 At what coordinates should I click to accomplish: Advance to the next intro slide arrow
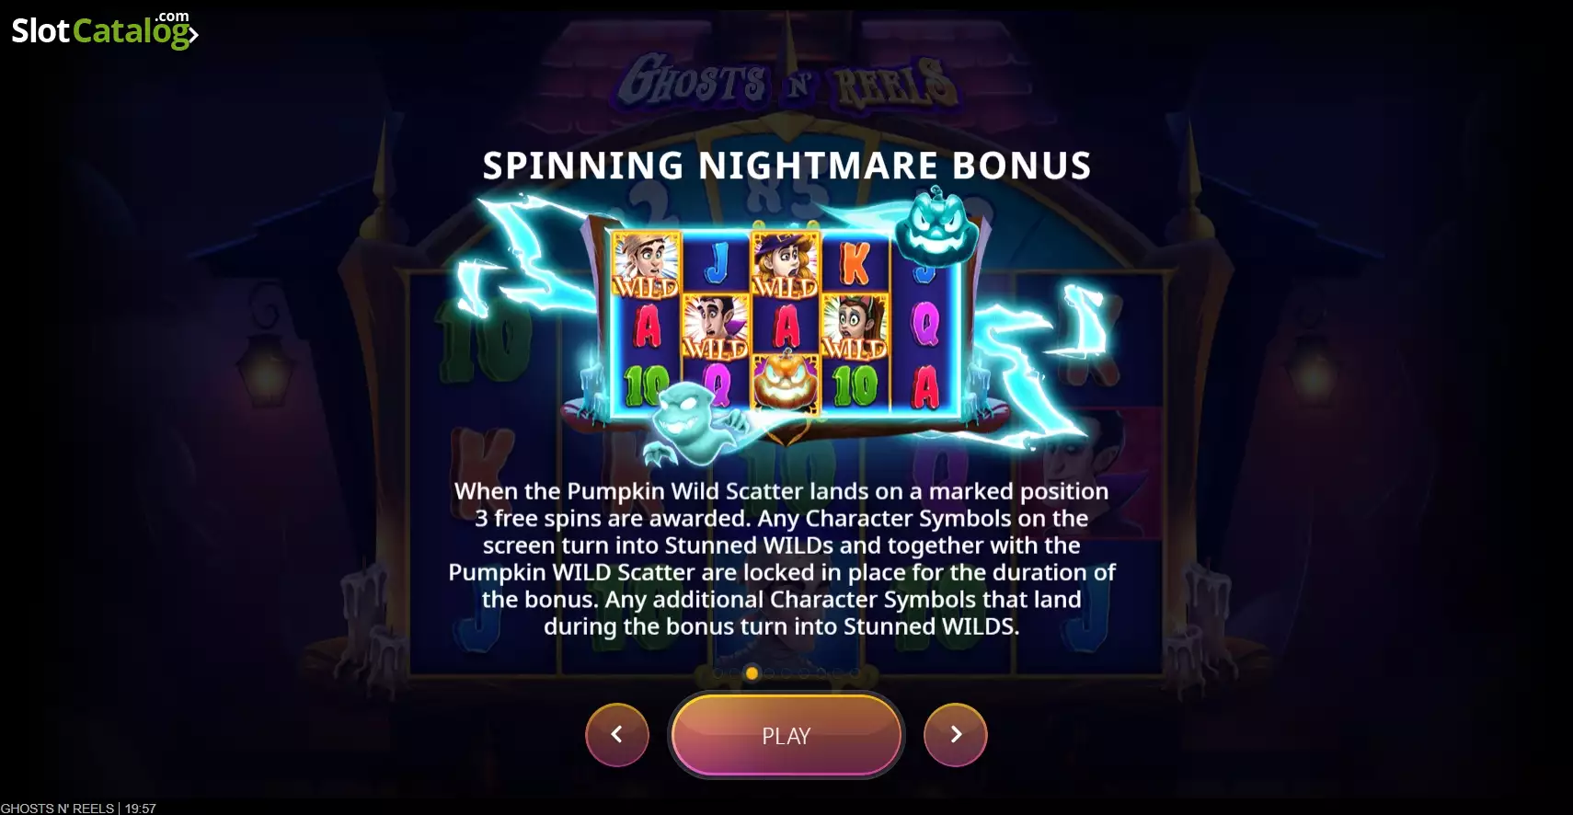tap(956, 734)
